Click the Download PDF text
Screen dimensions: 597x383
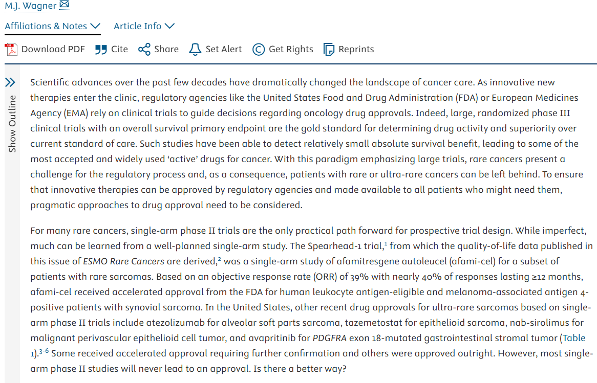click(x=53, y=50)
